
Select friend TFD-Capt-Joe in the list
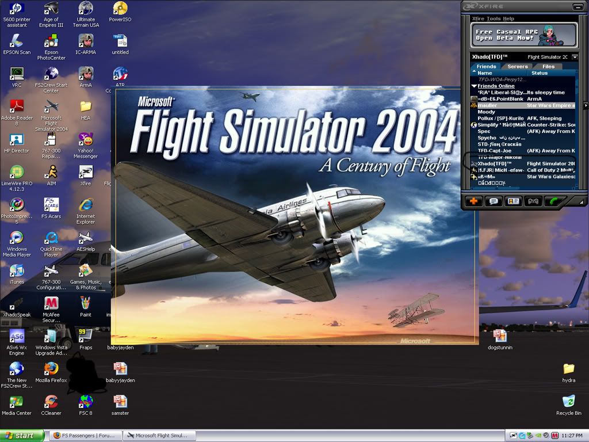tap(523, 151)
